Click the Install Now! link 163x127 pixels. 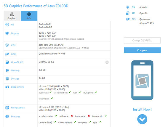pos(142,109)
